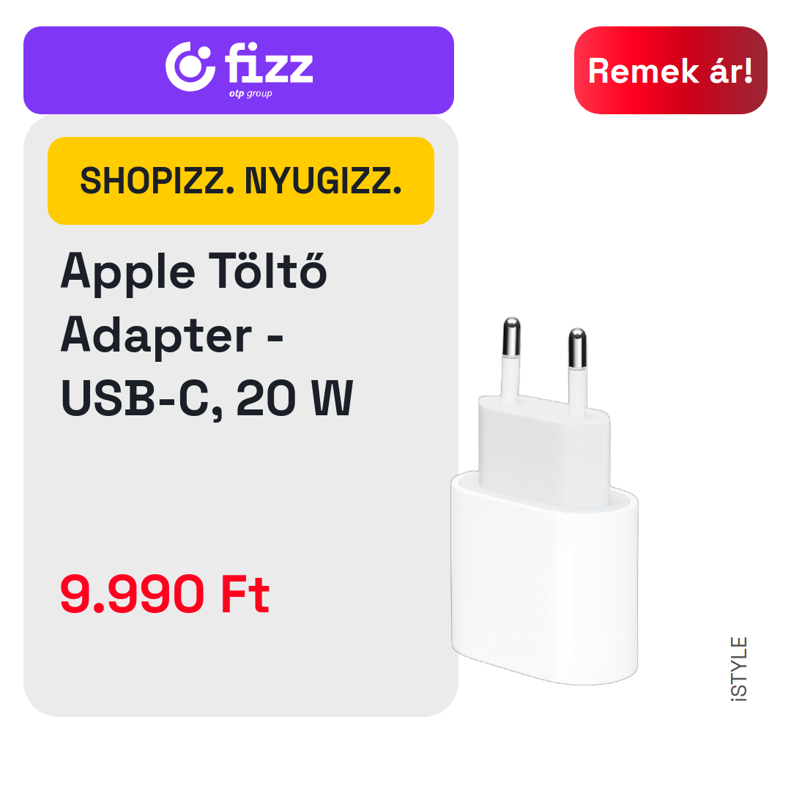Click the exclamation mark in Remek ár!
Image resolution: width=791 pixels, height=791 pixels.
click(748, 70)
